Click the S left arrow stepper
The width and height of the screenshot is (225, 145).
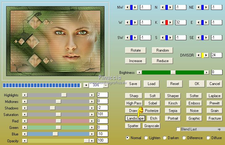click(x=163, y=38)
